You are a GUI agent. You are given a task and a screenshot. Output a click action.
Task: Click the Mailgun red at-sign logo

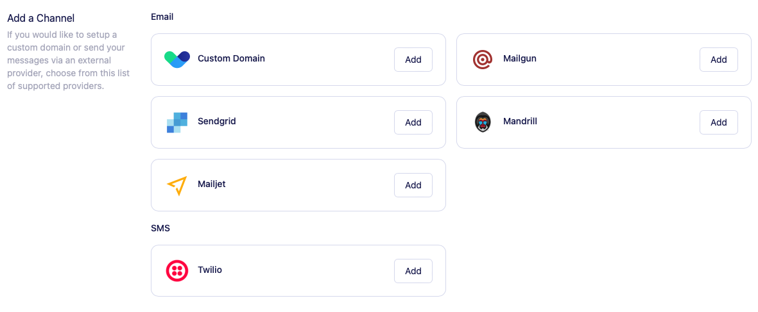(x=482, y=59)
